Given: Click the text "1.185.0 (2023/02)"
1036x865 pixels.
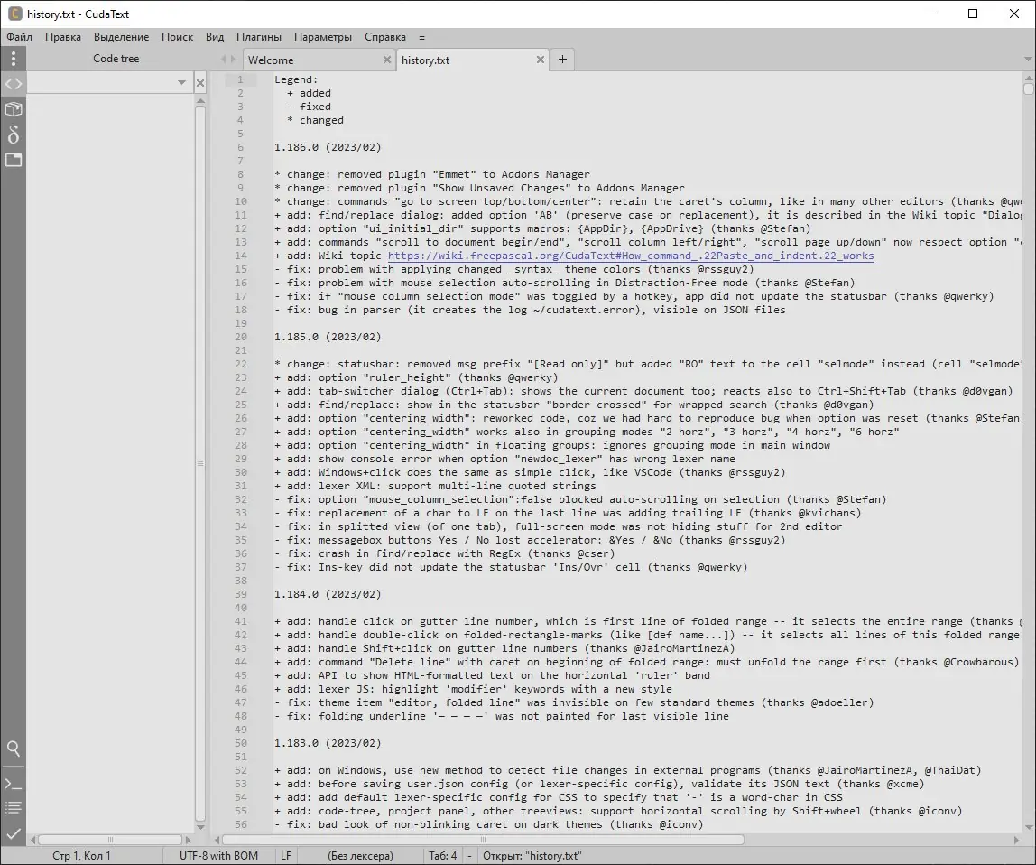Looking at the screenshot, I should pyautogui.click(x=328, y=337).
